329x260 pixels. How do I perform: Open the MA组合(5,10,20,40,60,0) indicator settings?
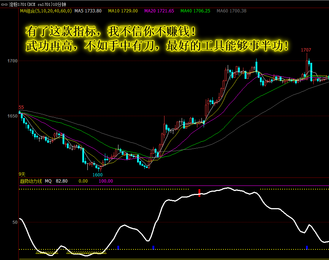[46, 11]
